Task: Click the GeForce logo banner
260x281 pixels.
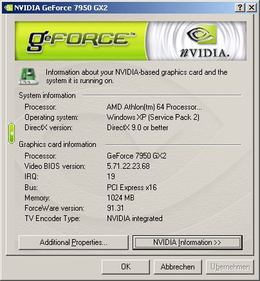Action: [x=82, y=41]
